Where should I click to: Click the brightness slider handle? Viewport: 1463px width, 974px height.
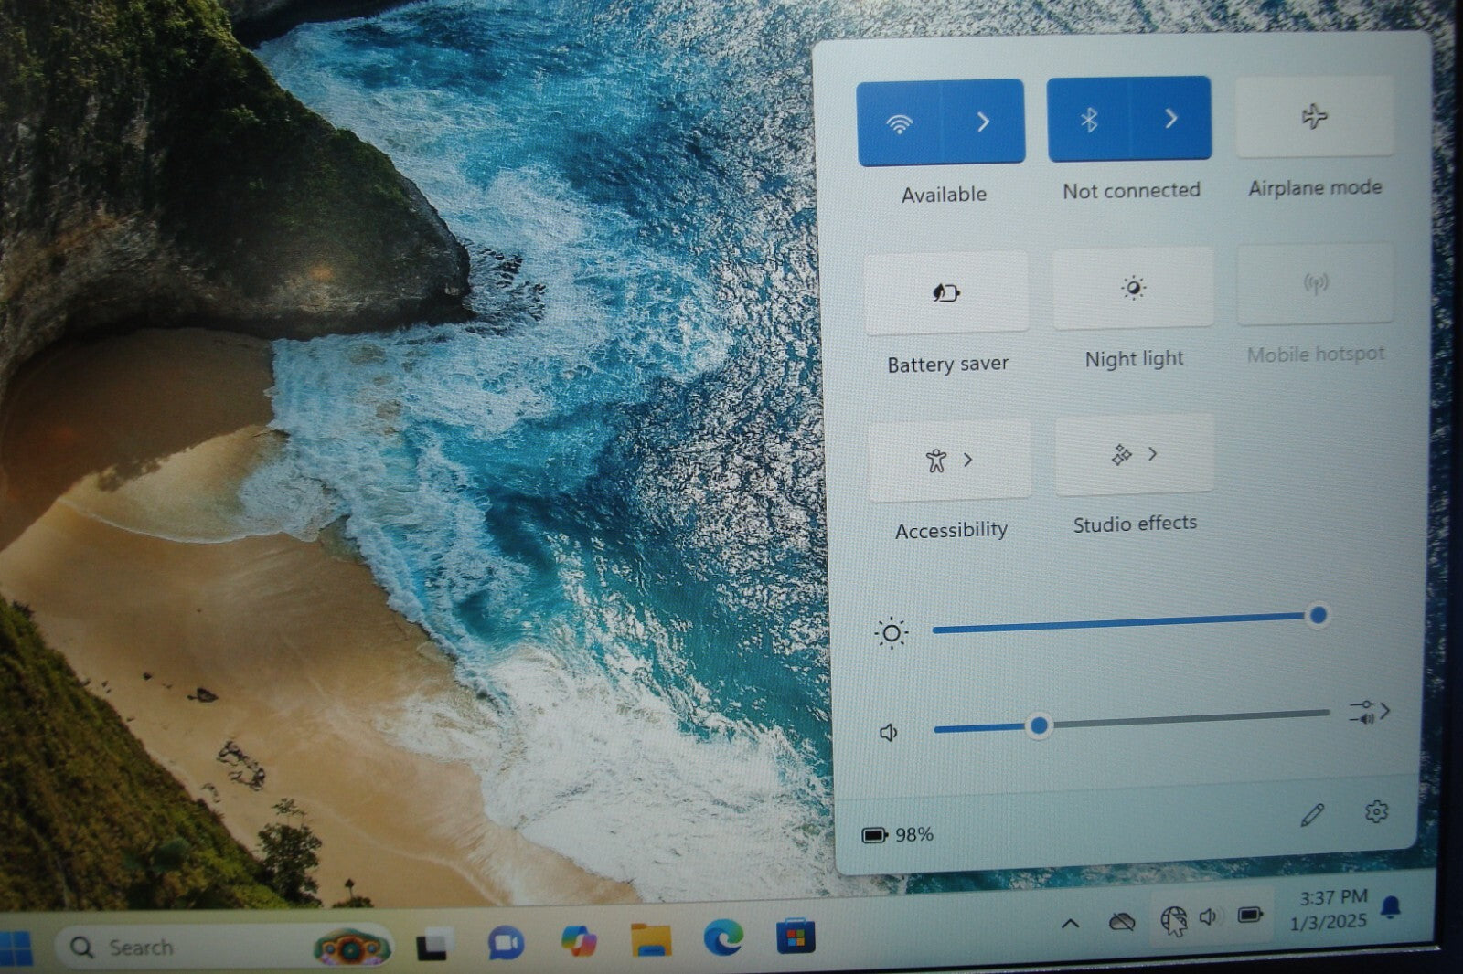[x=1318, y=616]
